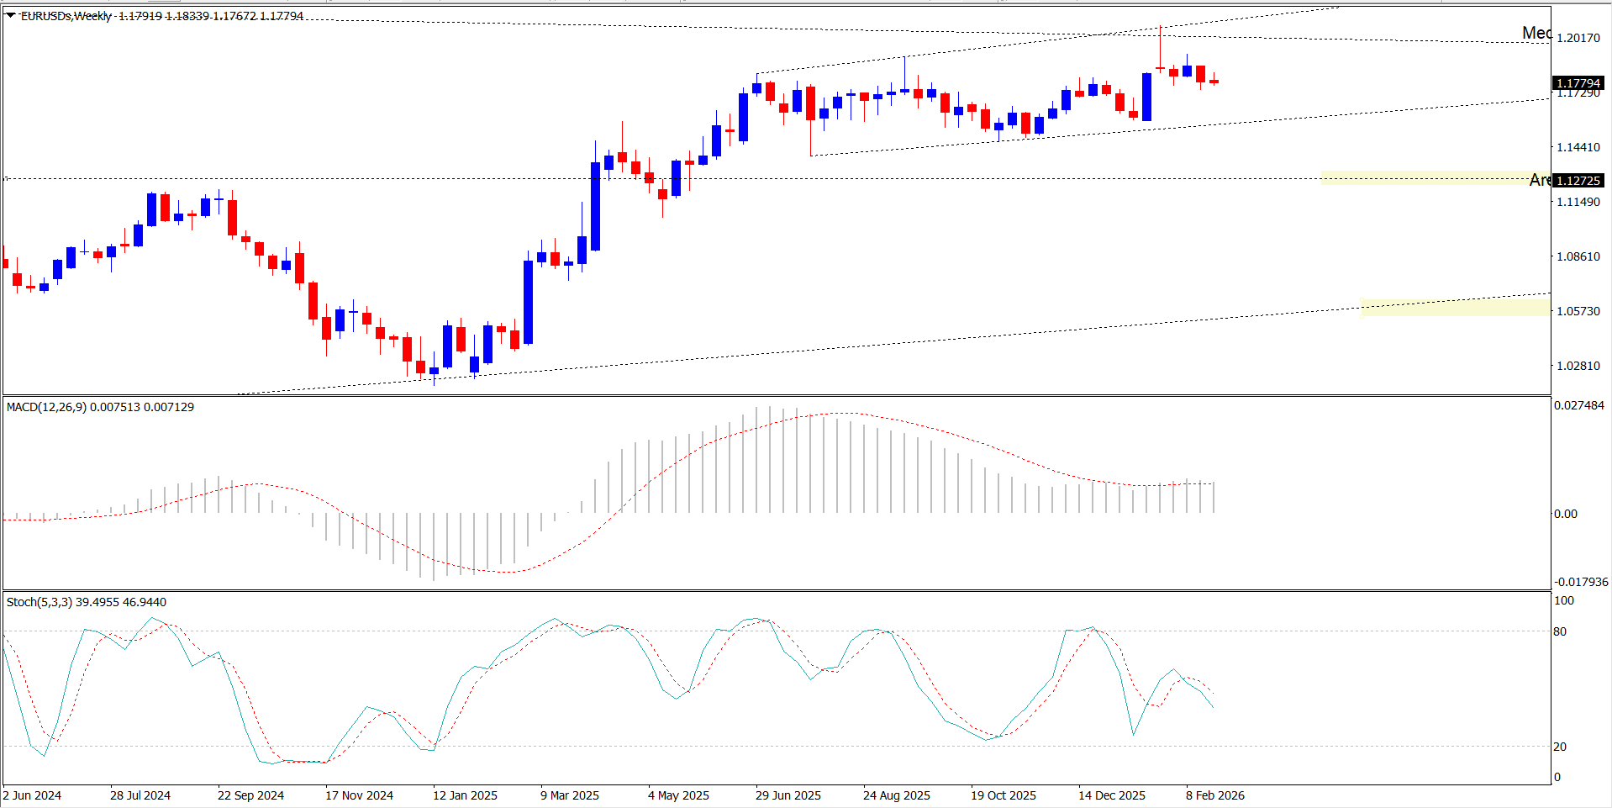Select the current price label 1.17794
Viewport: 1612px width, 808px height.
1578,83
